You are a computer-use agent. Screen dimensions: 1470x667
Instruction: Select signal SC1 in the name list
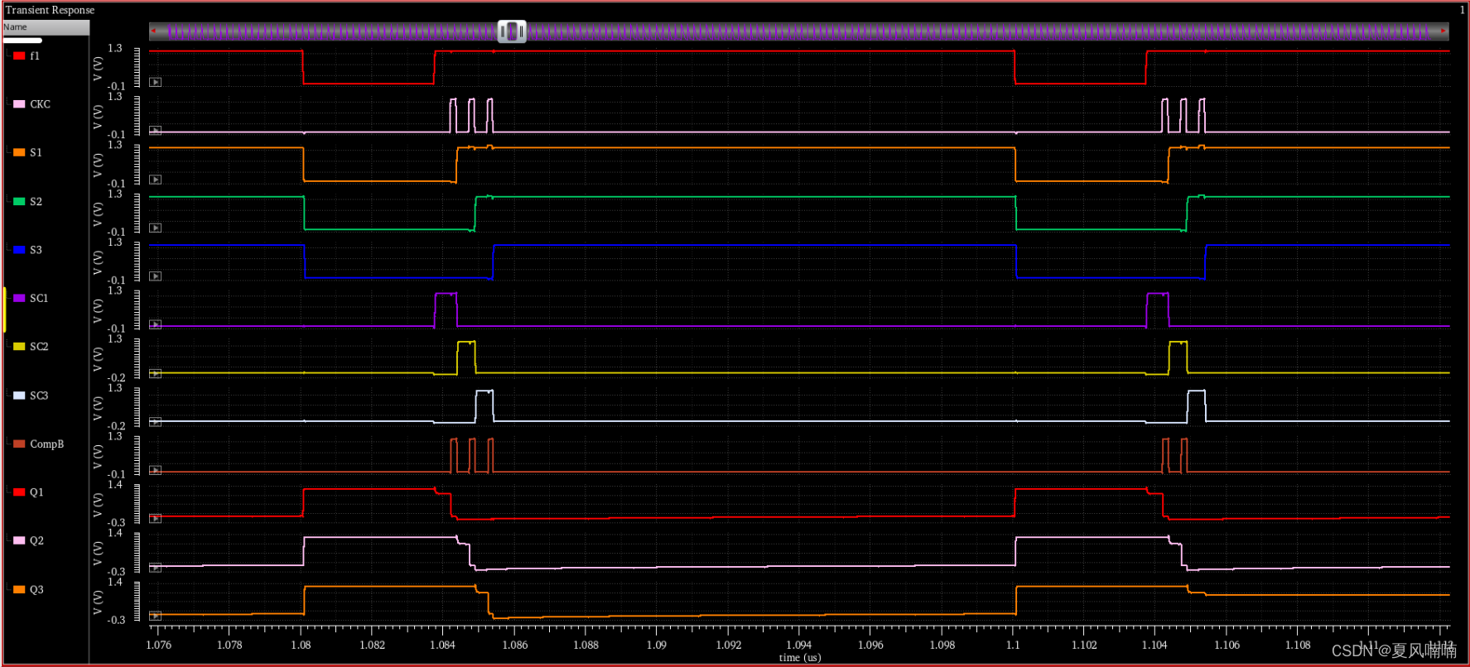point(39,298)
